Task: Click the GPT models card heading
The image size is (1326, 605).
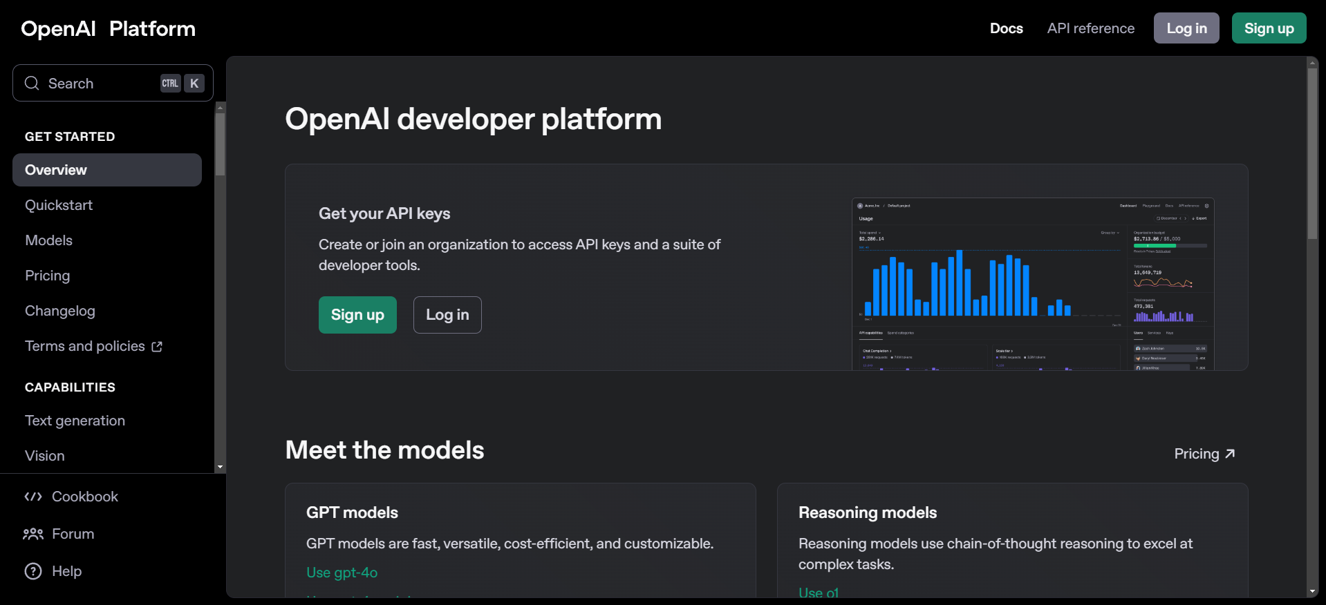Action: 352,512
